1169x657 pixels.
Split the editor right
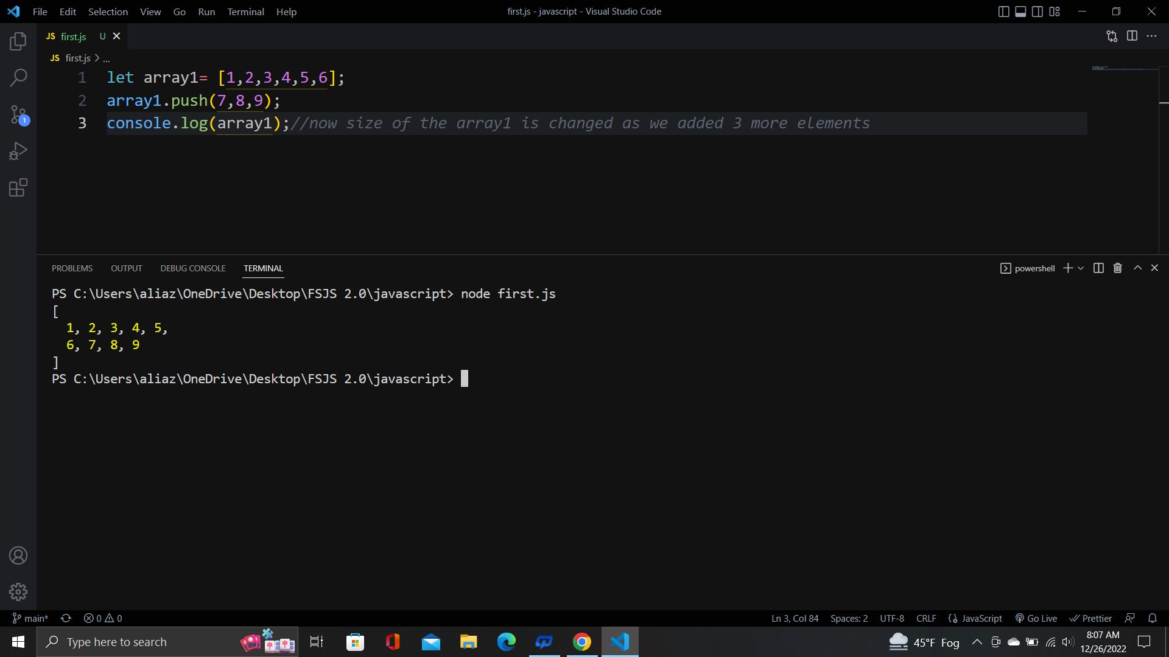tap(1132, 36)
